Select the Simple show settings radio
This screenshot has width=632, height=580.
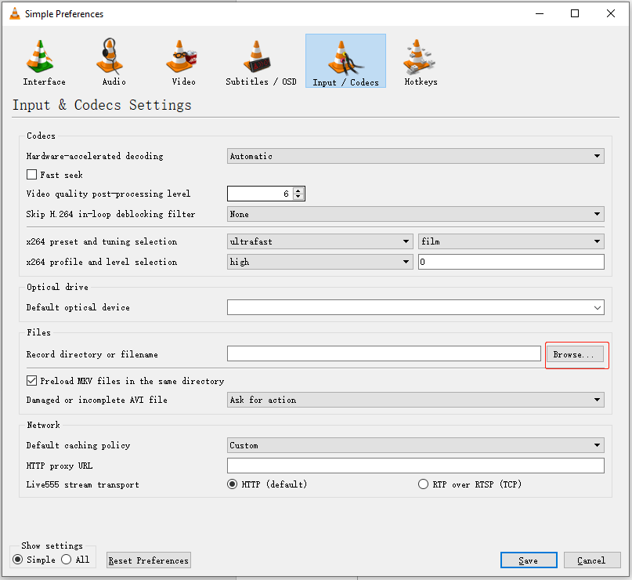[x=18, y=560]
